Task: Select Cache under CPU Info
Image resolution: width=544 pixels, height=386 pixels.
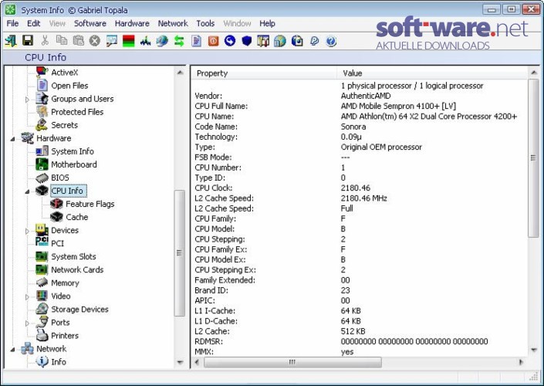Action: 76,217
